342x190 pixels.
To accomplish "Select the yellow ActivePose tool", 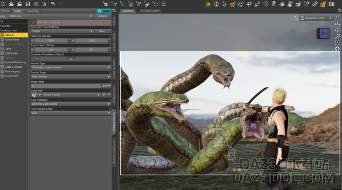I will pyautogui.click(x=233, y=4).
